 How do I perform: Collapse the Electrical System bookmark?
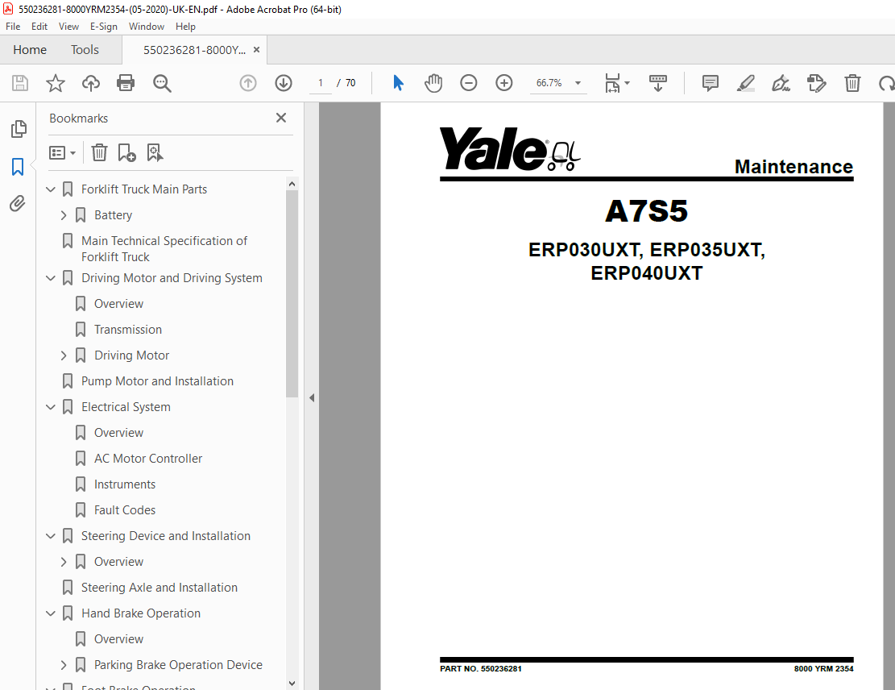tap(51, 407)
